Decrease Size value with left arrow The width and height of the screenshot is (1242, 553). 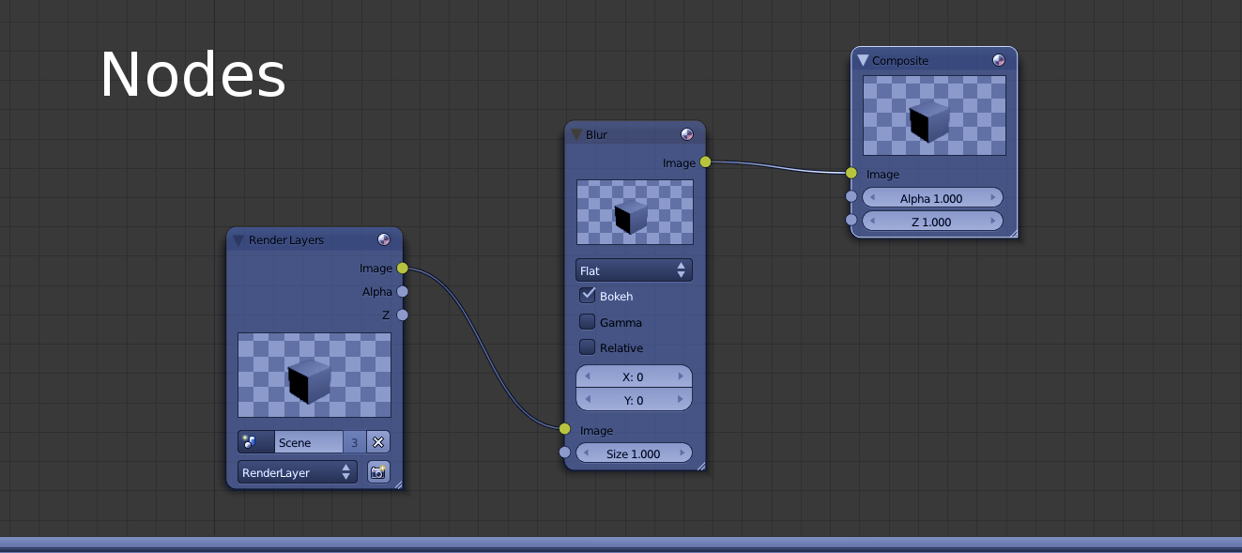click(587, 453)
